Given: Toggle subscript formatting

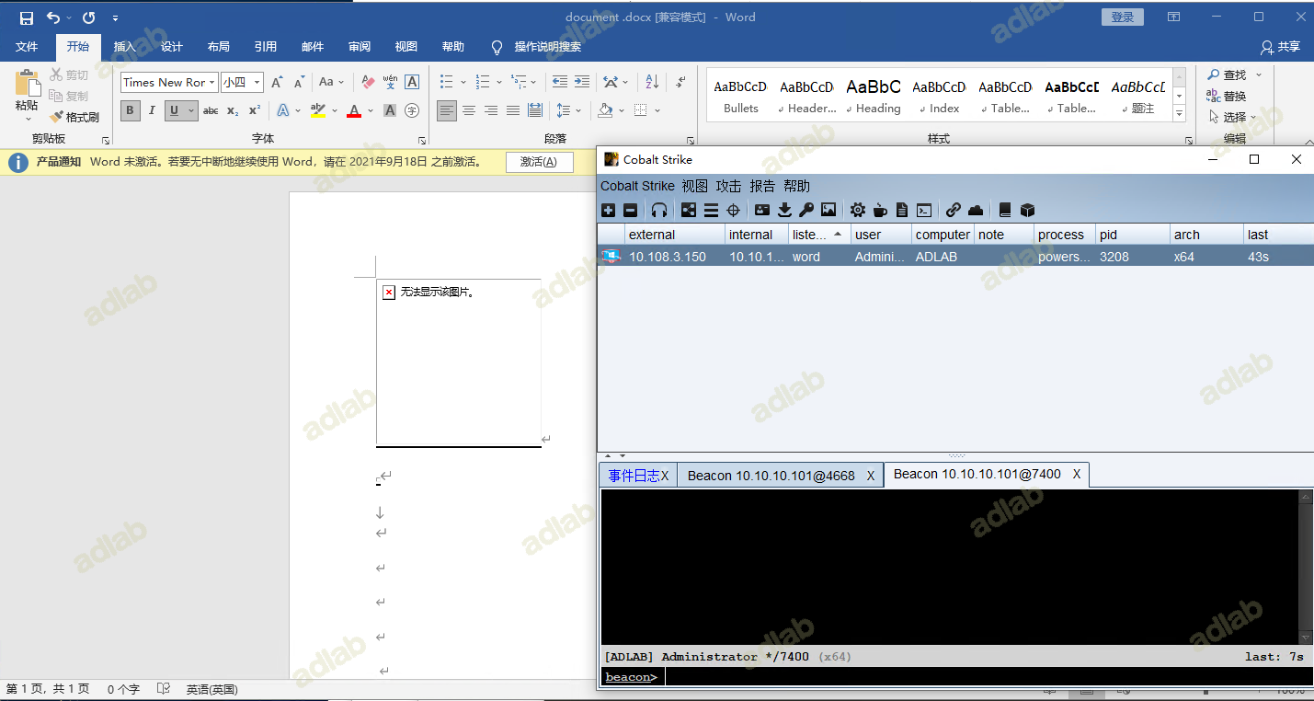Looking at the screenshot, I should 233,110.
